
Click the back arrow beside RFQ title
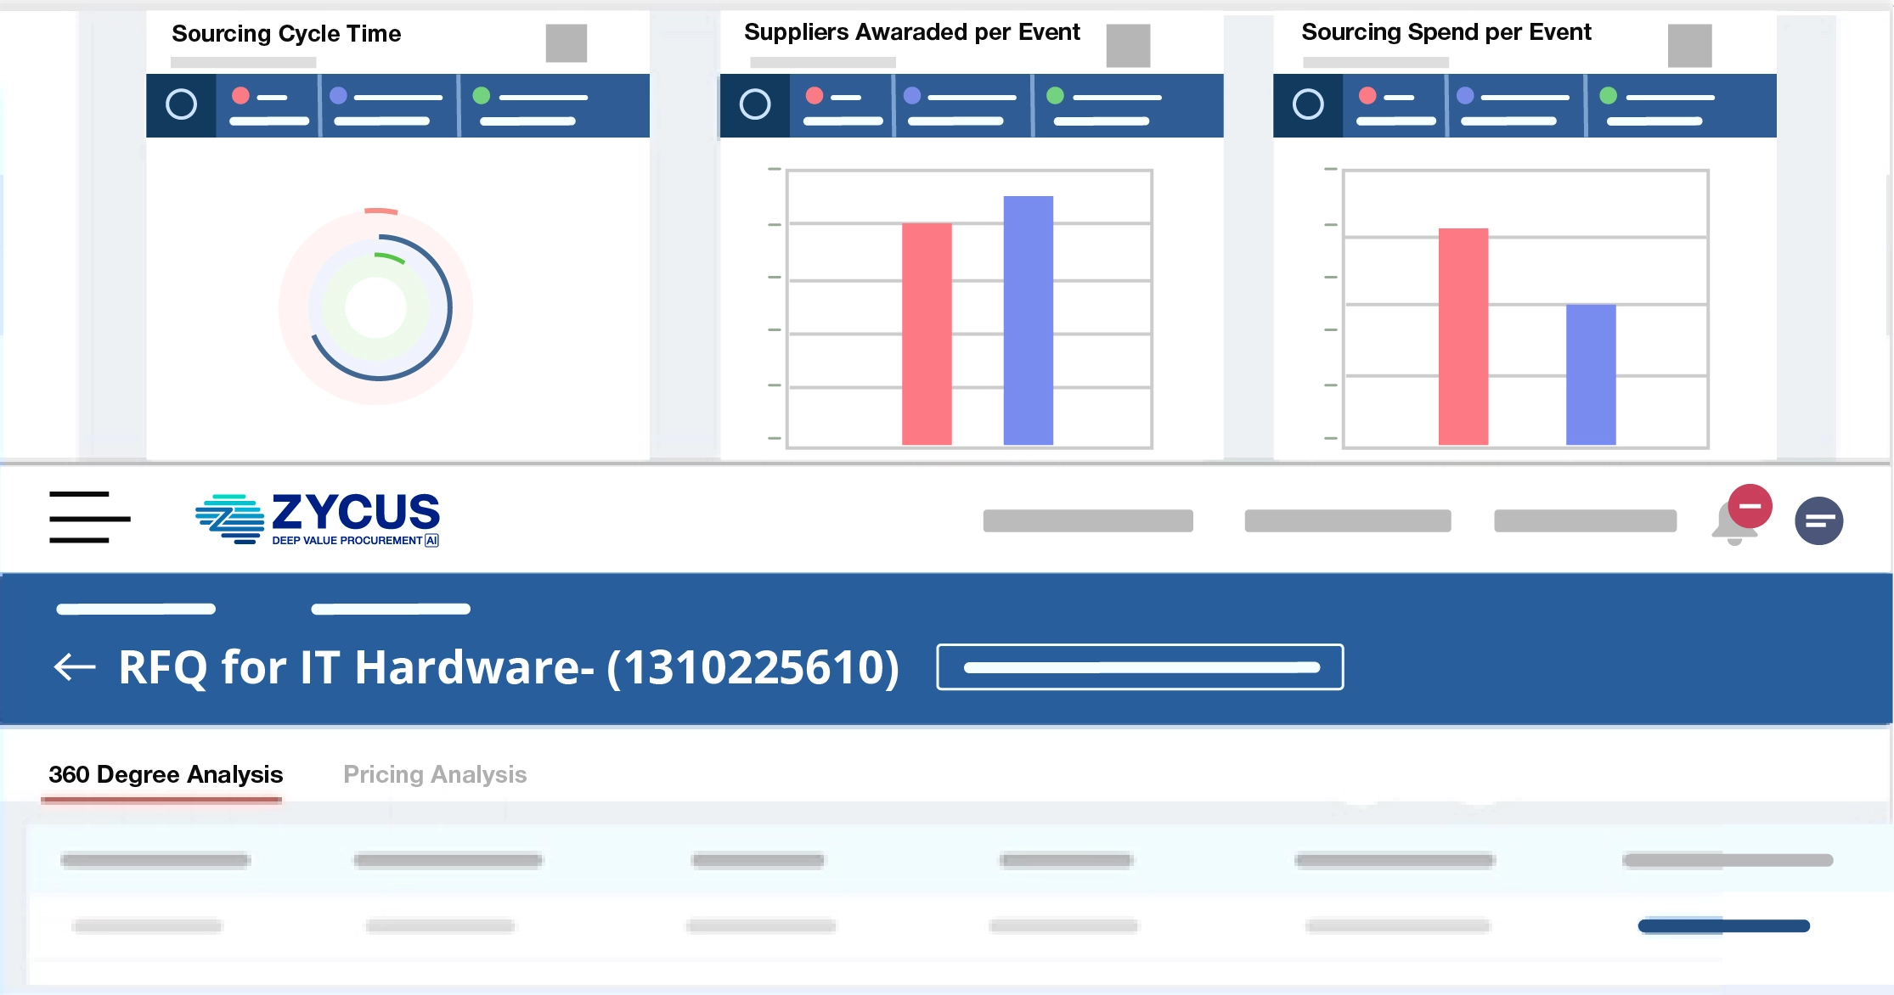(75, 667)
